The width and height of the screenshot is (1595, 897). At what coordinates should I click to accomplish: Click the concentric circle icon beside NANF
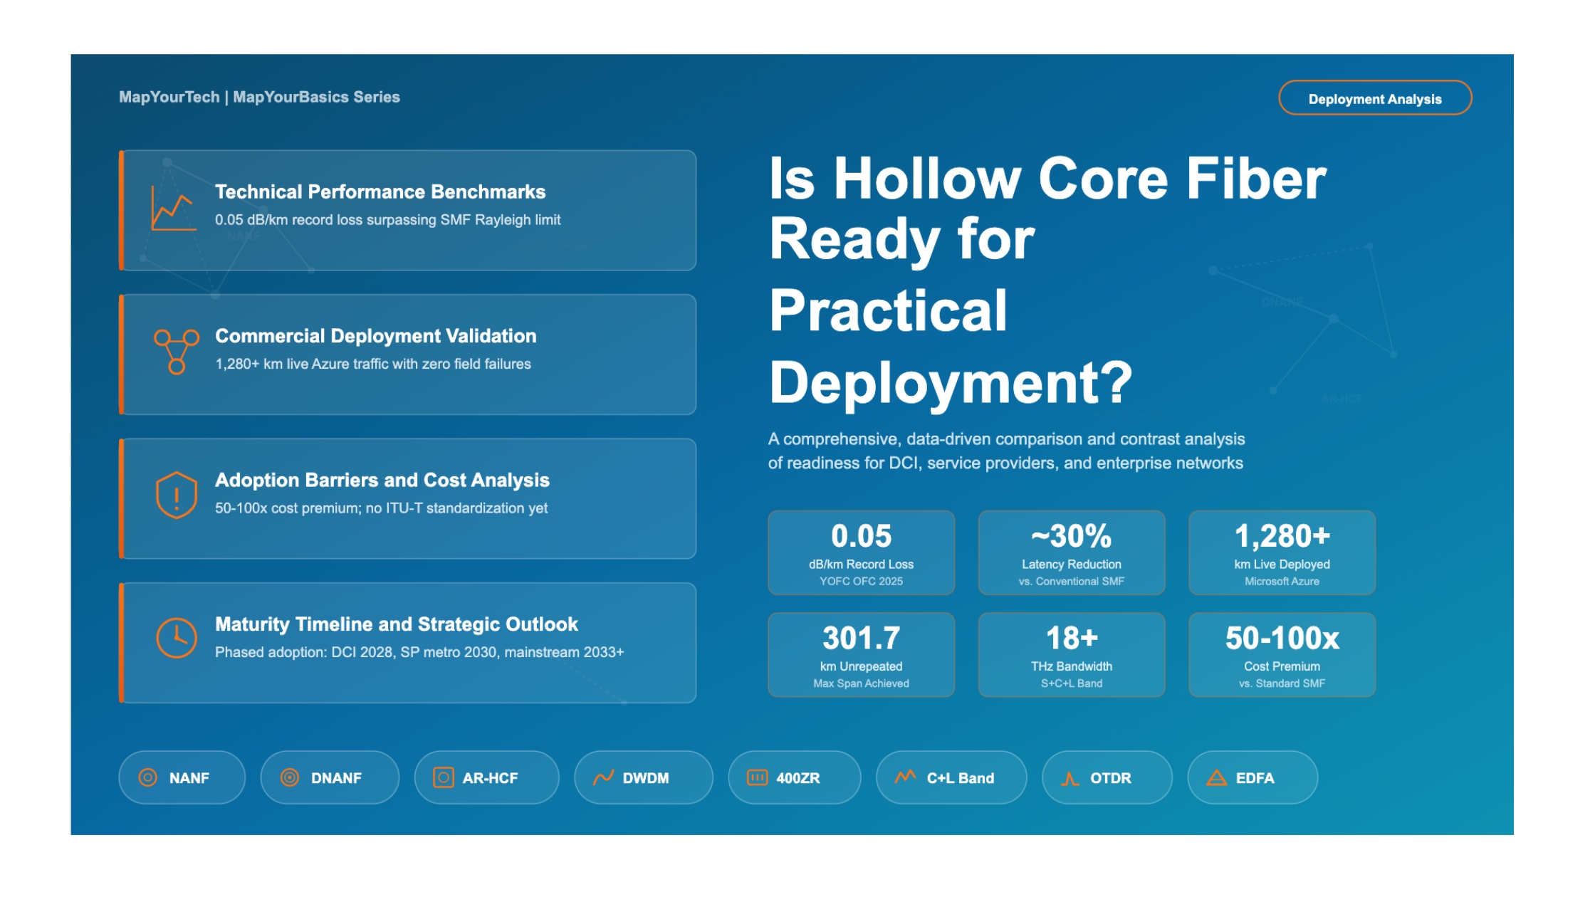tap(148, 777)
